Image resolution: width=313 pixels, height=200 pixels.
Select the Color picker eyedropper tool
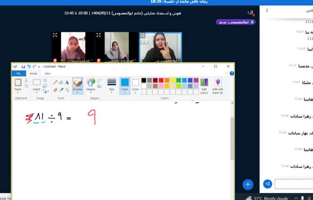click(61, 90)
